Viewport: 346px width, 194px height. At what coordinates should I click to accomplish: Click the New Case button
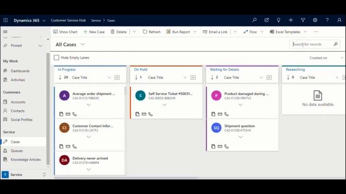94,32
